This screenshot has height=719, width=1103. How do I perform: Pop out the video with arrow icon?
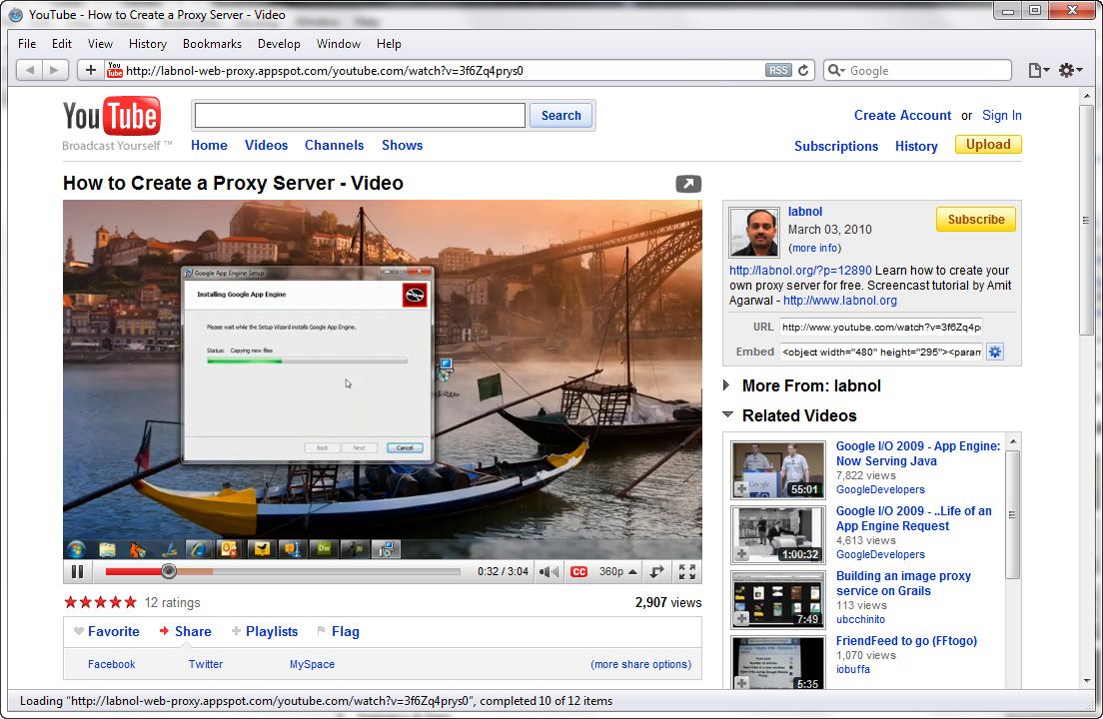point(688,184)
